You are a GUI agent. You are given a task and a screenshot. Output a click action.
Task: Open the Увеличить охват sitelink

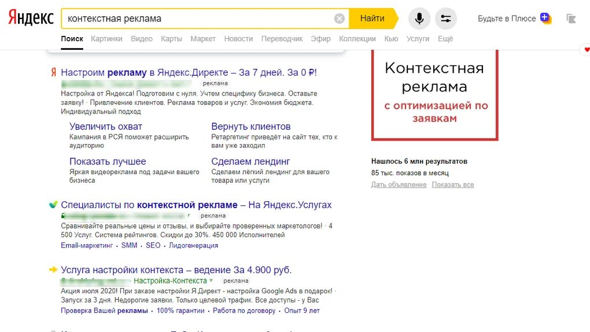106,127
